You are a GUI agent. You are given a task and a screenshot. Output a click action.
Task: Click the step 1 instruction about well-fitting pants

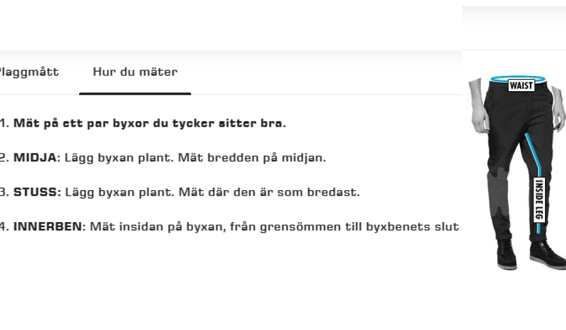(149, 124)
